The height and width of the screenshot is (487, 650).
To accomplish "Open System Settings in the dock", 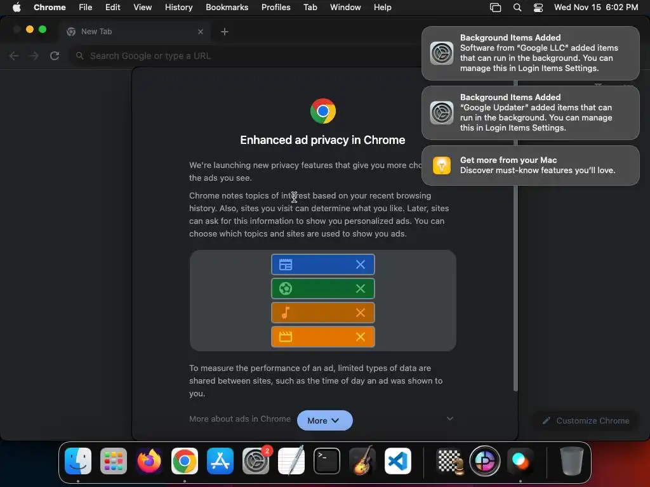I will tap(256, 461).
